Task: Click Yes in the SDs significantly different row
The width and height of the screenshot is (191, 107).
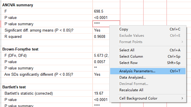Action: click(97, 75)
